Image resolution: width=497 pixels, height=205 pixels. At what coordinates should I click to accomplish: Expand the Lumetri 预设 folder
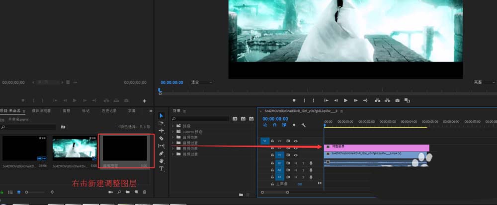173,132
